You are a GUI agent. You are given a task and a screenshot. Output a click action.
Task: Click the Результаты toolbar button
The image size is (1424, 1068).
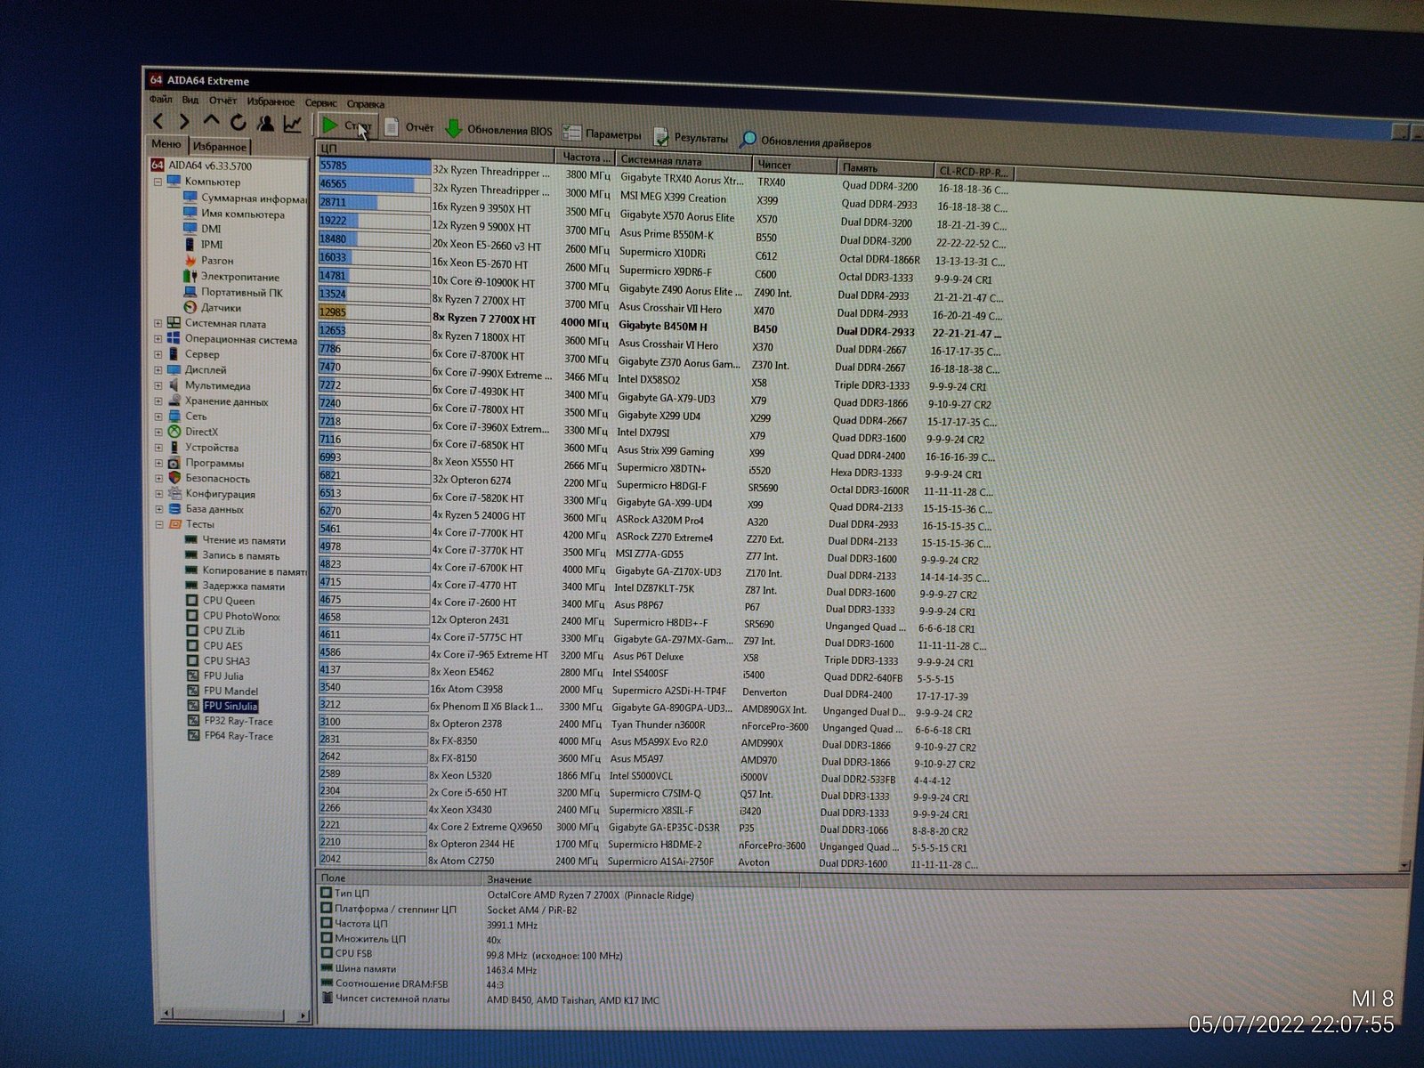click(691, 138)
